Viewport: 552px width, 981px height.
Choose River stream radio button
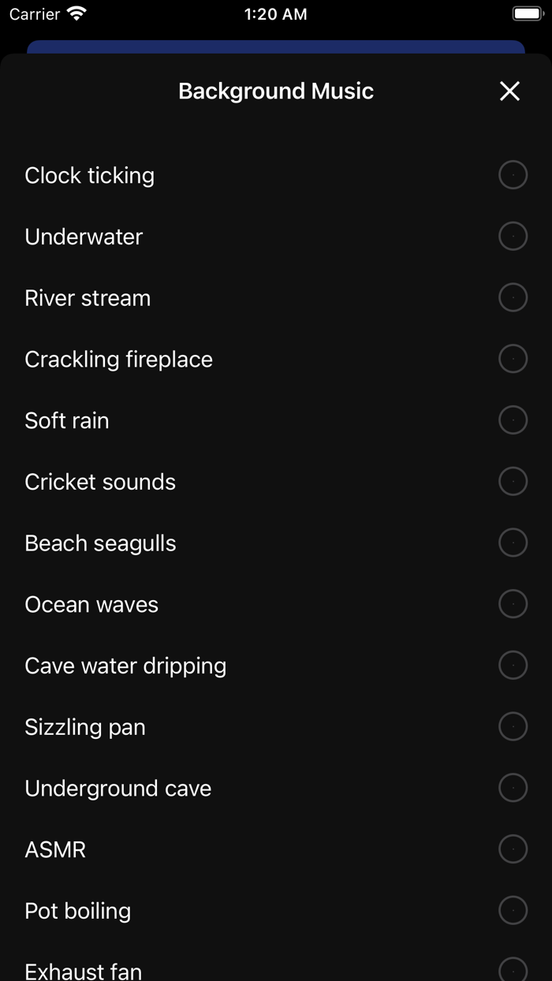pos(513,297)
